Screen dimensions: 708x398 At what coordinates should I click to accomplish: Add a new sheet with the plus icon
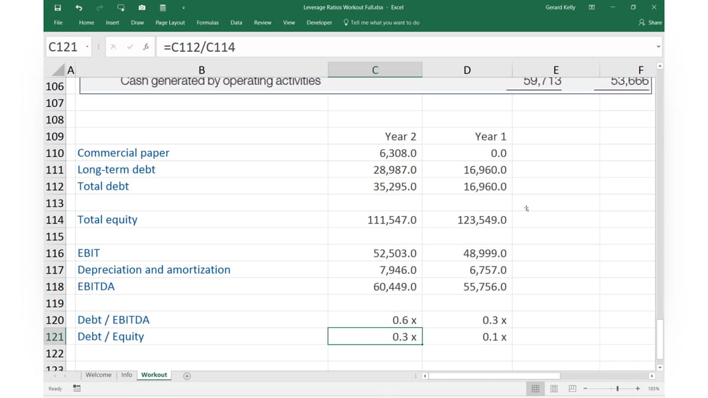(187, 376)
